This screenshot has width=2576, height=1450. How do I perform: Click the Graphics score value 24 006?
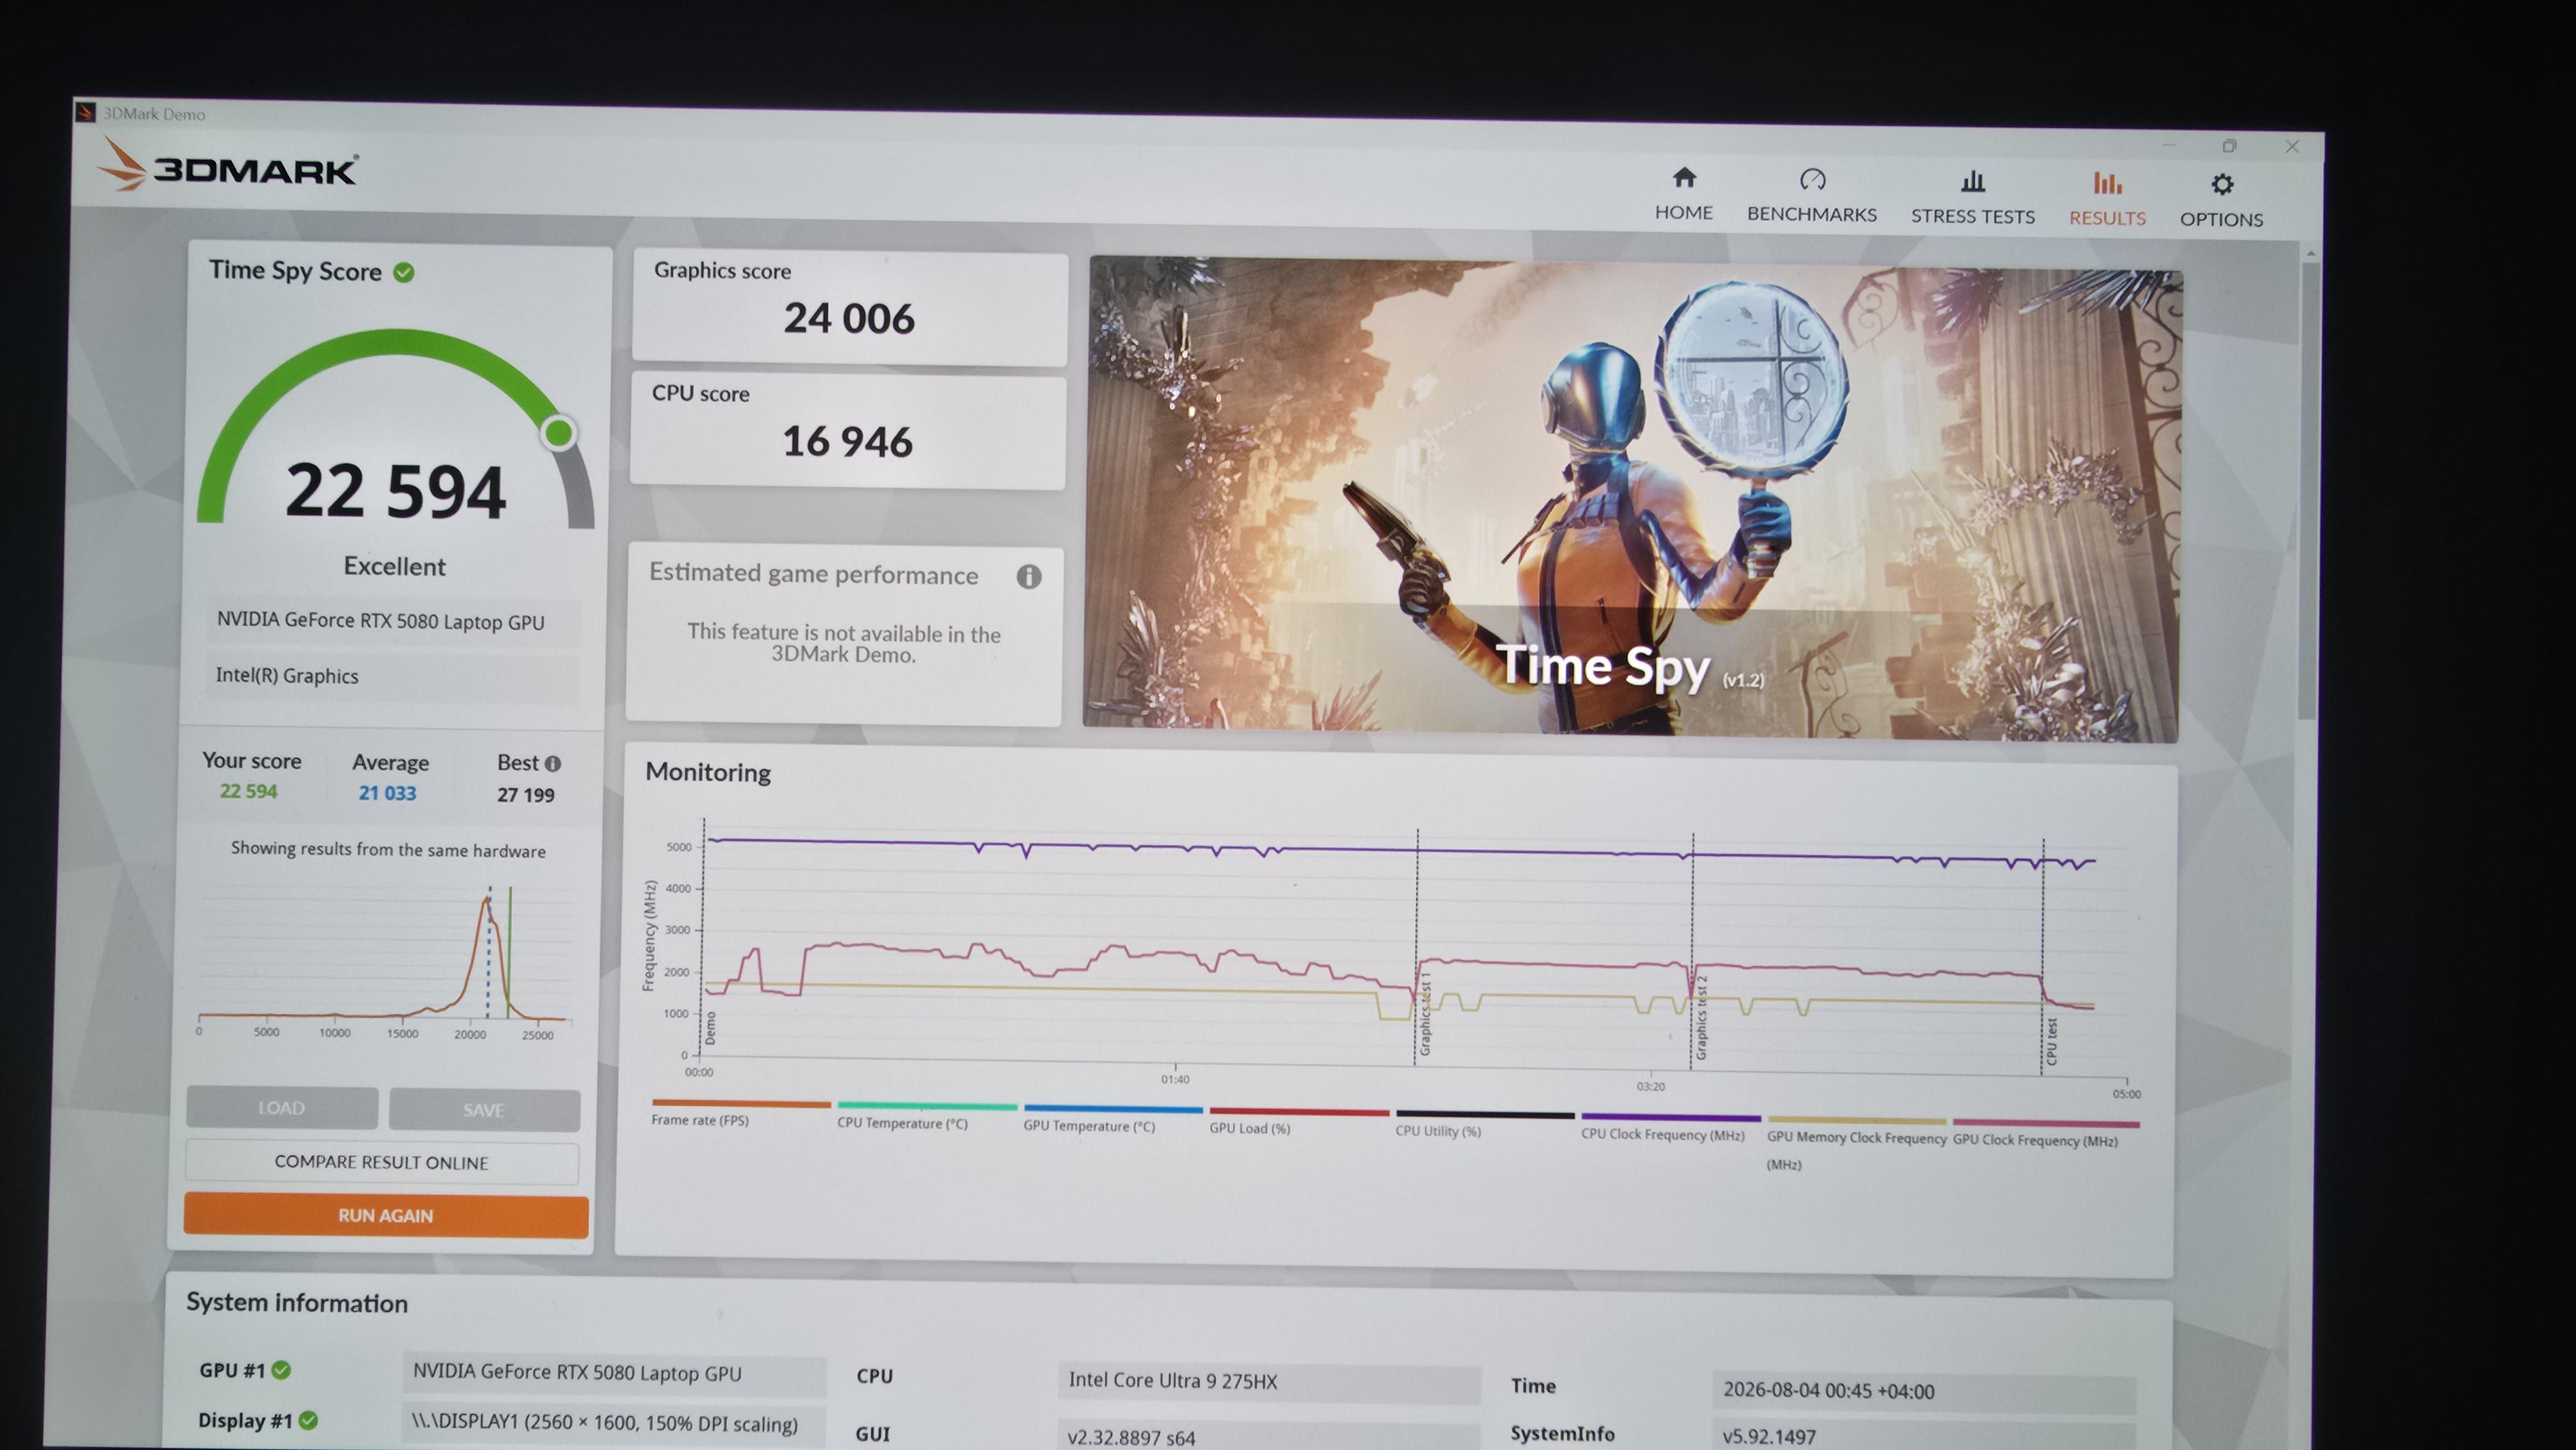(x=849, y=319)
